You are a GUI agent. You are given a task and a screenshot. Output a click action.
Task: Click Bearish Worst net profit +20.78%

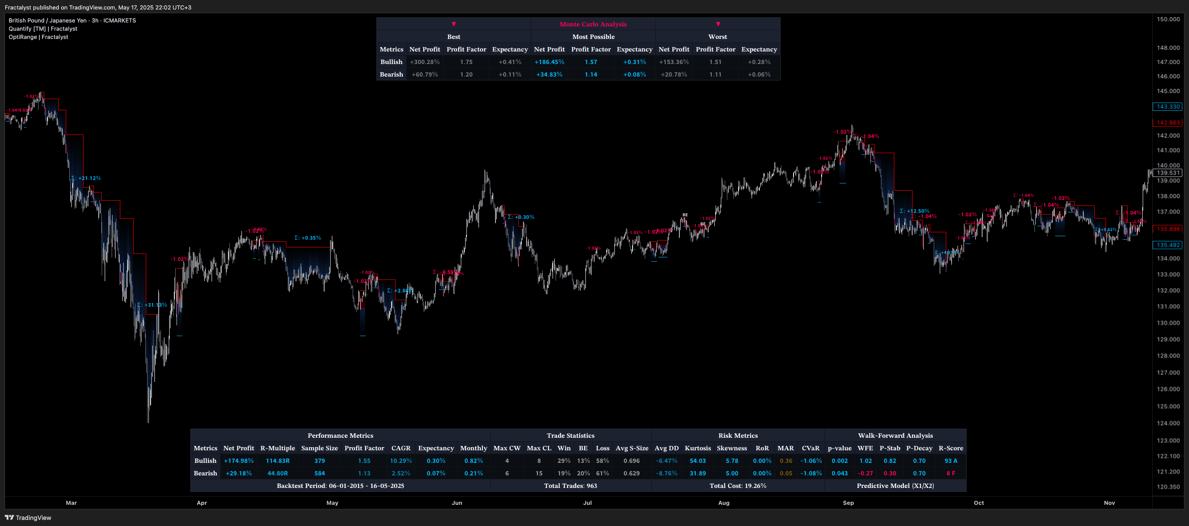tap(674, 74)
